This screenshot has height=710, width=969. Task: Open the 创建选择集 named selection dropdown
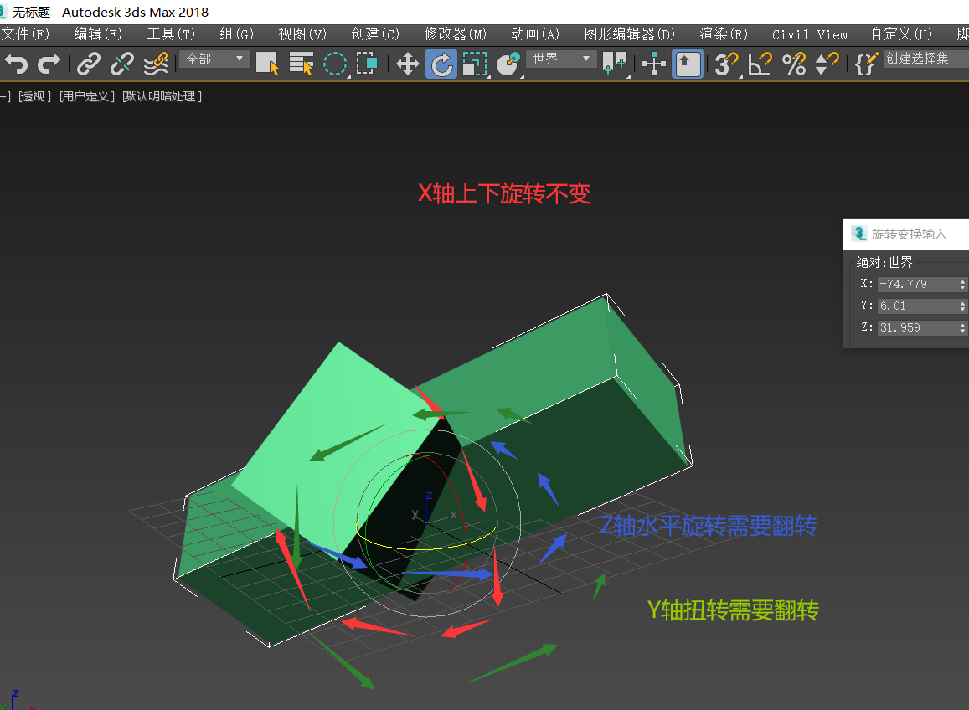pos(925,59)
